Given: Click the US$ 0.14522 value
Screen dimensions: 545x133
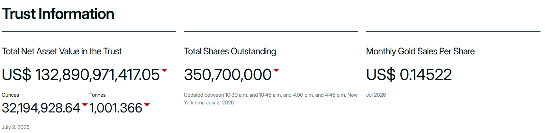Looking at the screenshot, I should click(x=409, y=75).
